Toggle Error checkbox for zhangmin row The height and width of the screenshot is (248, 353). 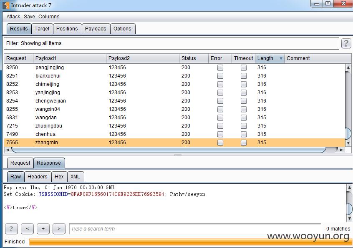220,142
